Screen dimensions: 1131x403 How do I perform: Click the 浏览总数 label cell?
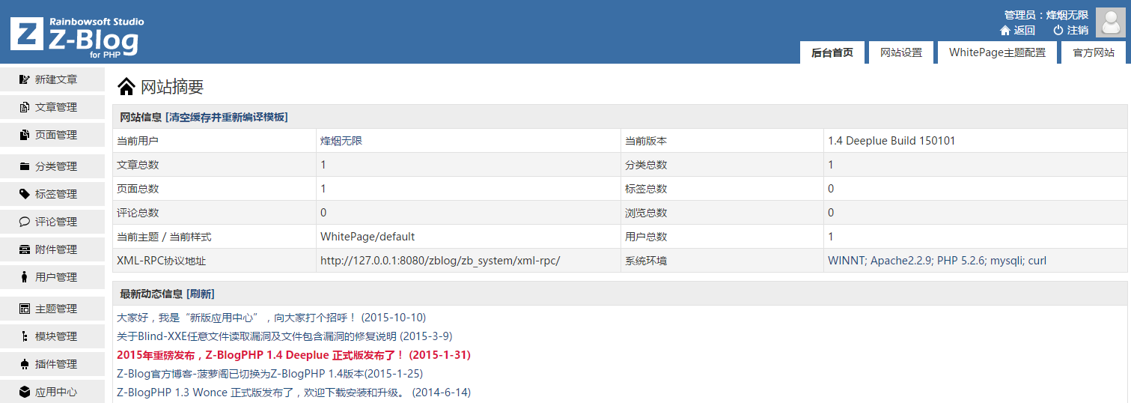click(x=722, y=213)
